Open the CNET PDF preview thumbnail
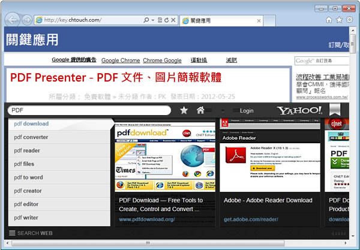The image size is (360, 250). pyautogui.click(x=337, y=155)
